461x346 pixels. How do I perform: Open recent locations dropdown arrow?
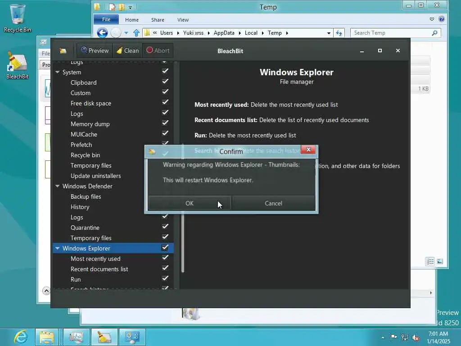point(126,33)
